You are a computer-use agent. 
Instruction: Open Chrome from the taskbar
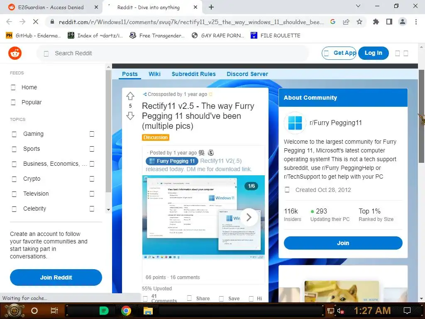(x=126, y=311)
